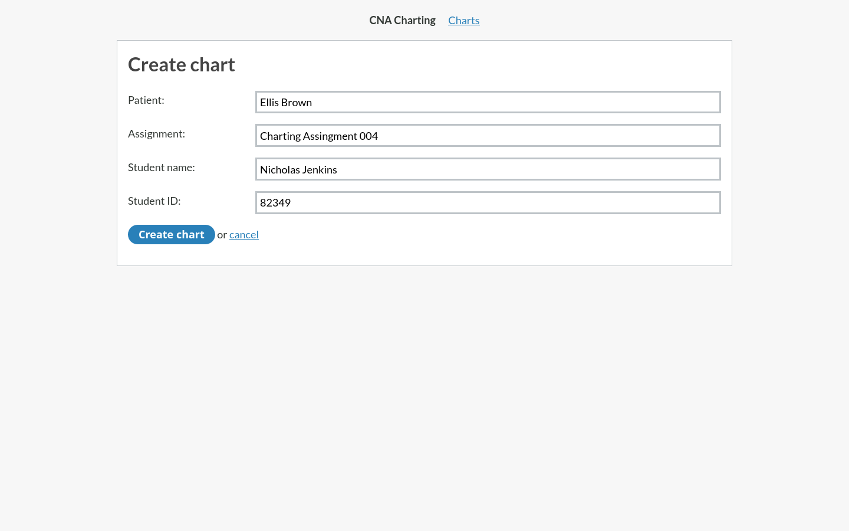Click the Student name: field label
The height and width of the screenshot is (531, 849).
[x=161, y=168]
